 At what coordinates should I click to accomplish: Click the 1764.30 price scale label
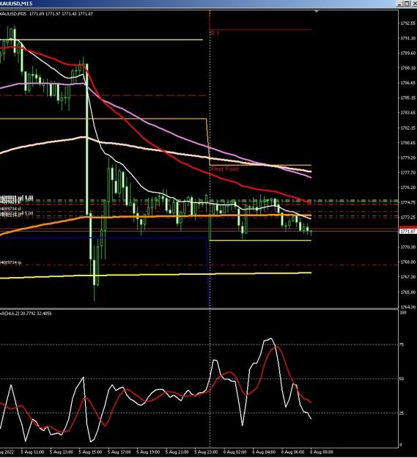(408, 307)
